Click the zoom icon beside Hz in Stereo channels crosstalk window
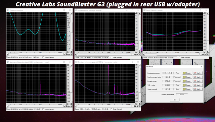The width and height of the screenshot is (215, 122). [x=208, y=52]
